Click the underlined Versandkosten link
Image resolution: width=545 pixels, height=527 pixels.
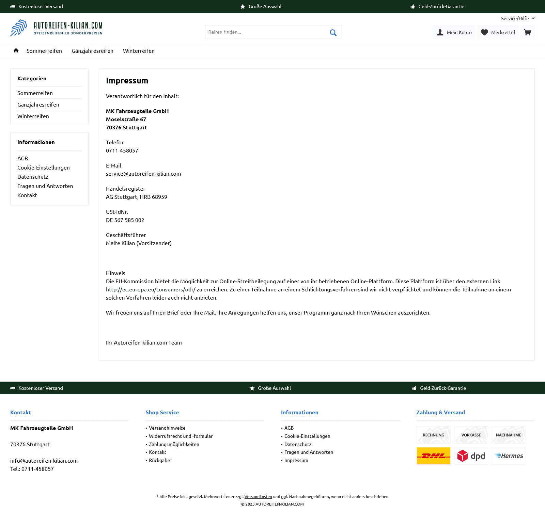coord(258,497)
